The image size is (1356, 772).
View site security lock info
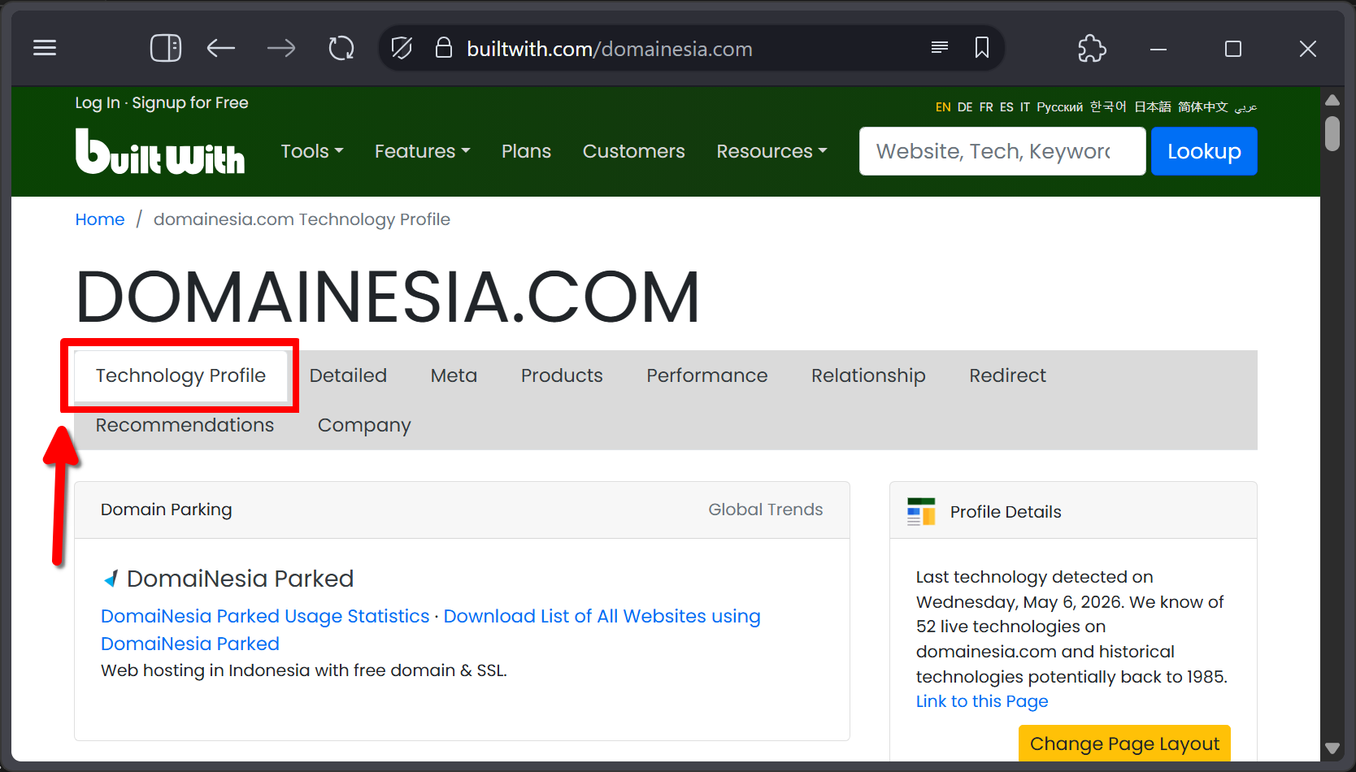tap(444, 48)
